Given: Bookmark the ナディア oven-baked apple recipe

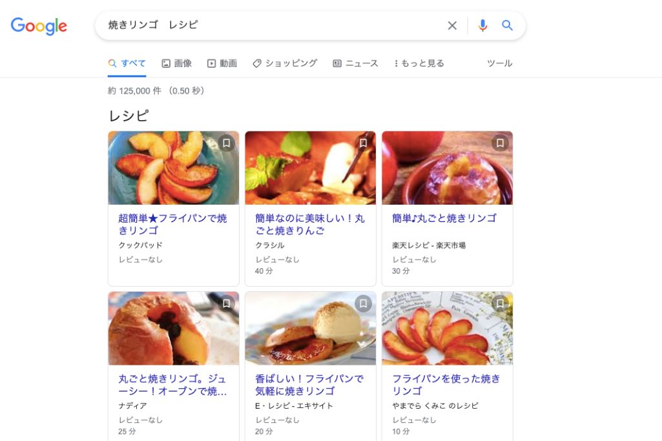Looking at the screenshot, I should 225,303.
